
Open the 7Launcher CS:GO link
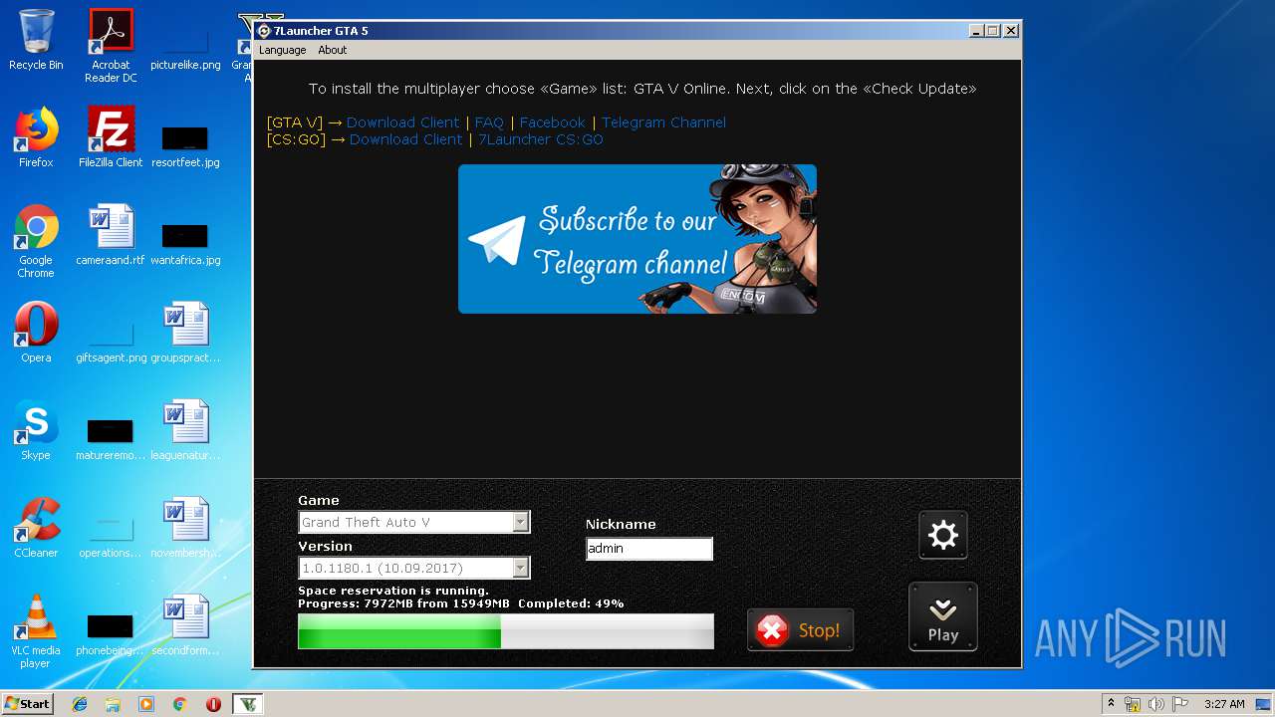coord(541,139)
